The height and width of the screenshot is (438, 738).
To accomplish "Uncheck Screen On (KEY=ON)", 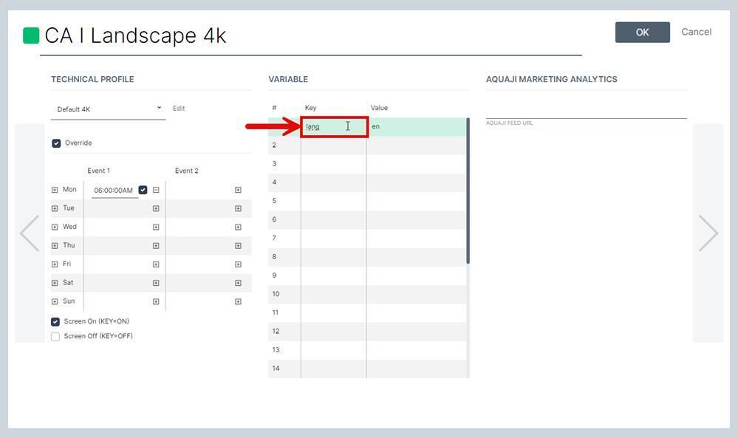I will tap(55, 322).
